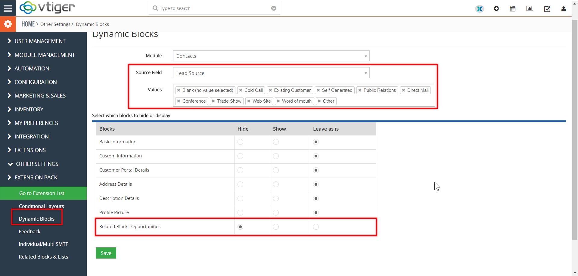Go to HOME breadcrumb link

28,24
